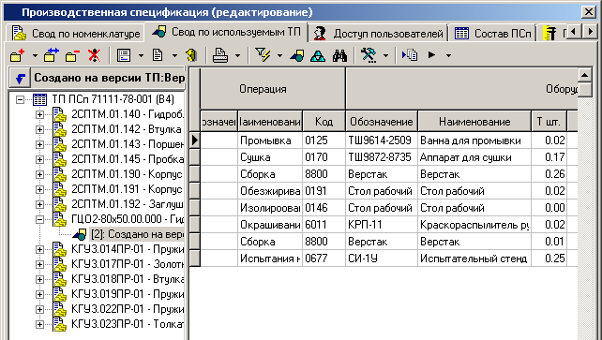Image resolution: width=602 pixels, height=340 pixels.
Task: Click the remove folder icon with red minus
Action: (x=72, y=55)
